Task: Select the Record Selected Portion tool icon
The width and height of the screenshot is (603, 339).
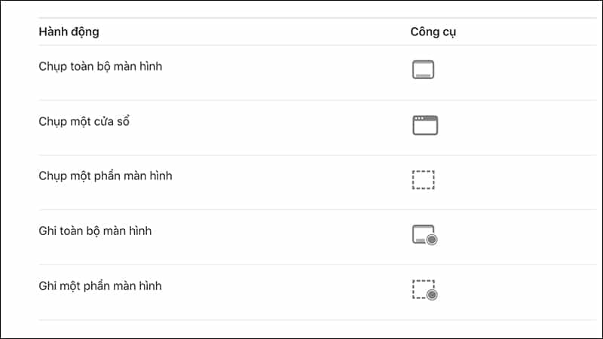Action: tap(424, 289)
